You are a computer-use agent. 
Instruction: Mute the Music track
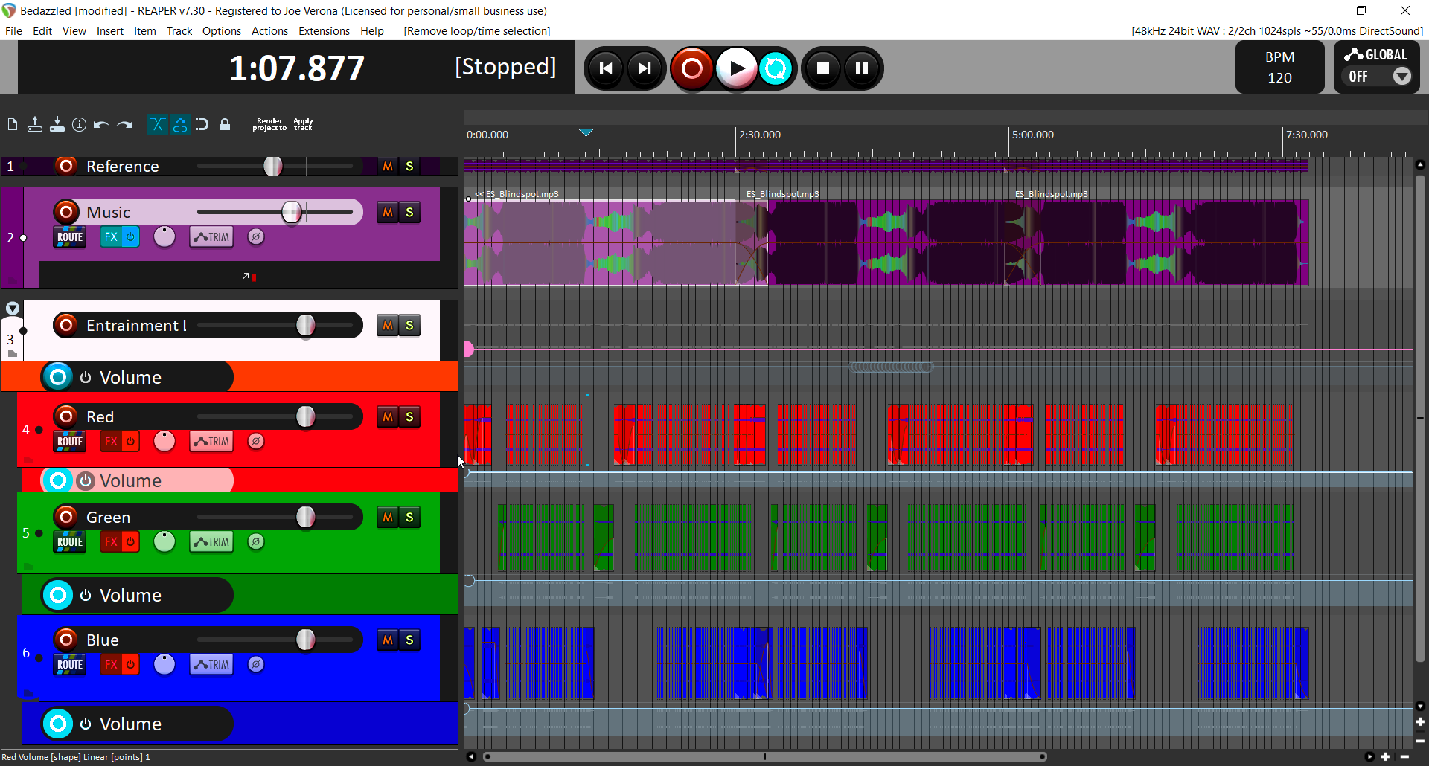pyautogui.click(x=387, y=213)
